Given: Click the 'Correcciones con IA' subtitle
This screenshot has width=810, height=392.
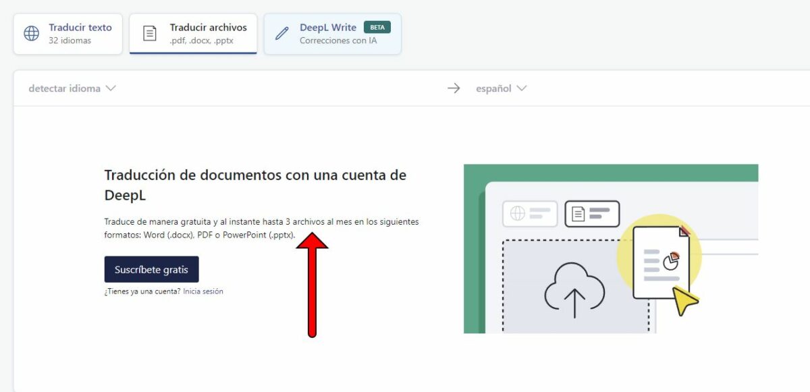Looking at the screenshot, I should (338, 40).
